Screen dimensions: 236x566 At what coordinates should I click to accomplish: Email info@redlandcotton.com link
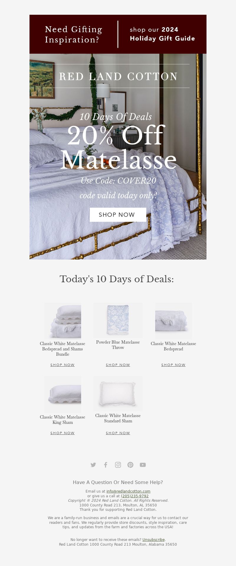coord(128,491)
